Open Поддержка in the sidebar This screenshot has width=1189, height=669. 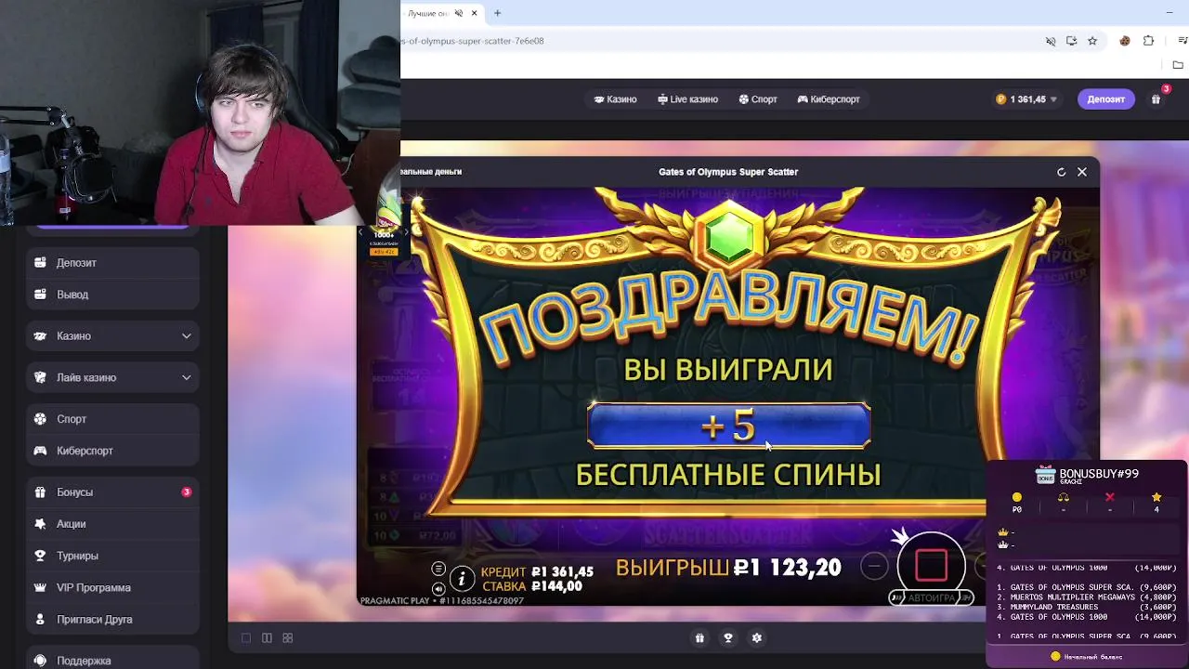[112, 661]
